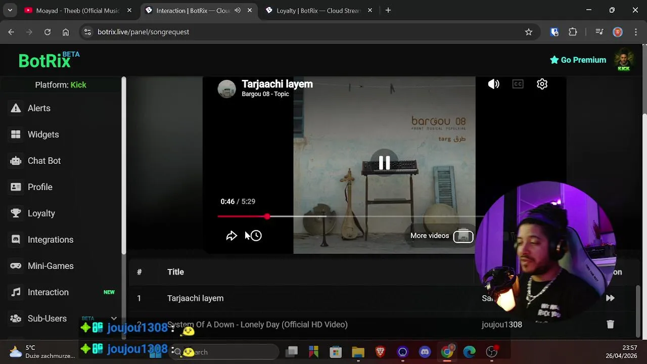Delete the System Of A Down request
647x364 pixels.
[x=610, y=325]
